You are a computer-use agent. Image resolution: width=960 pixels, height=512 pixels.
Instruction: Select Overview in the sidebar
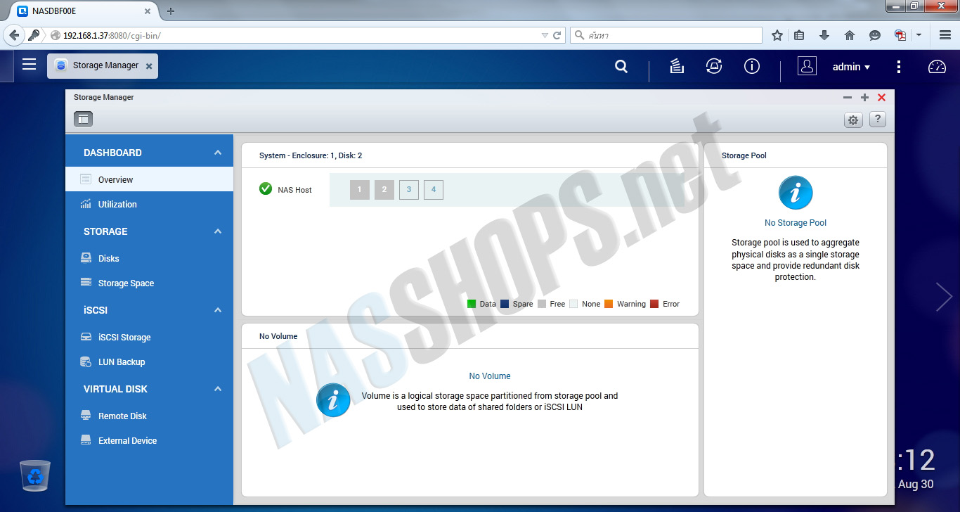[149, 179]
